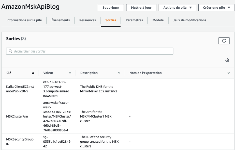Sort ascending by Clé arrow
The image size is (235, 150).
tap(33, 73)
